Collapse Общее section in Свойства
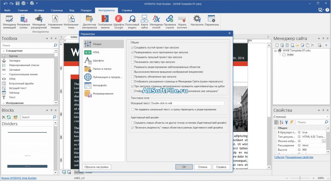331x181 pixels. (x=275, y=128)
